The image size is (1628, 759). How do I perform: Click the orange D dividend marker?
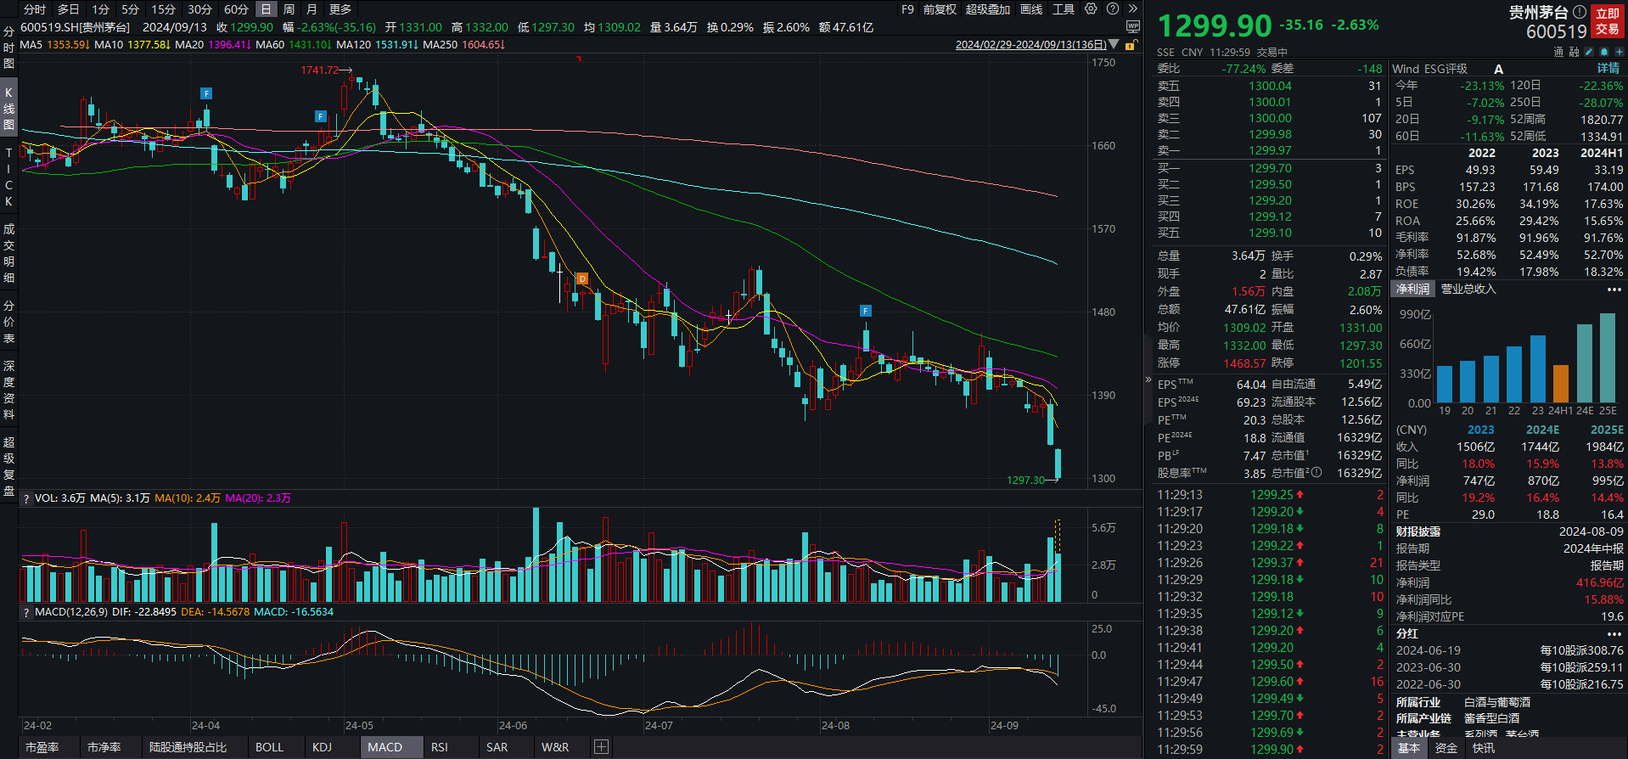582,278
